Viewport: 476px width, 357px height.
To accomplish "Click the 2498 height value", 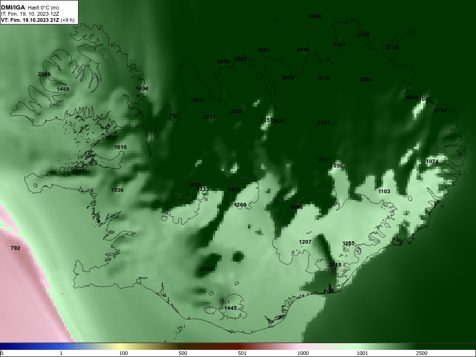I will coord(315,16).
